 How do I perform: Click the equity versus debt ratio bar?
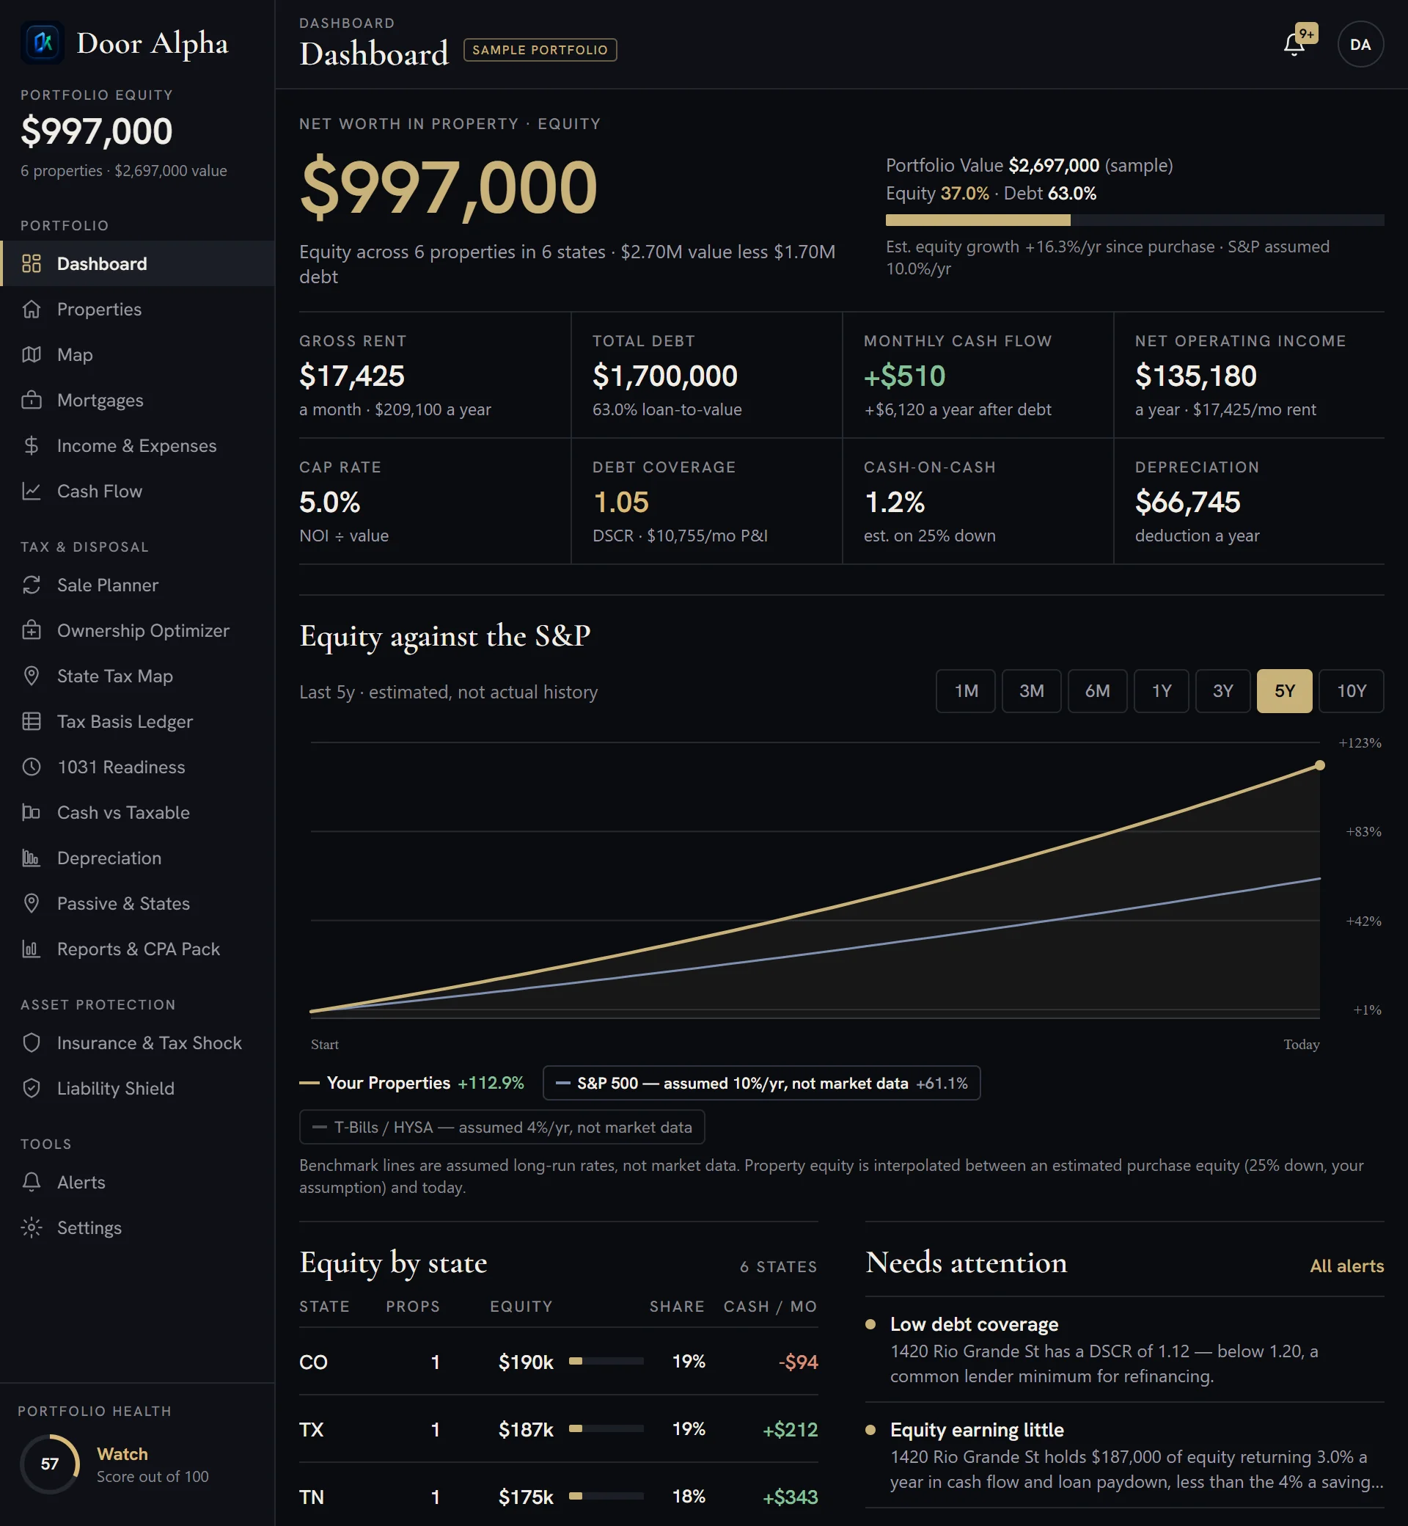tap(1134, 220)
